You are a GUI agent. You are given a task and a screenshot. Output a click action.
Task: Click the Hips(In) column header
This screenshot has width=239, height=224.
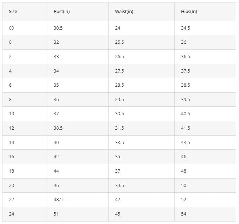[189, 12]
